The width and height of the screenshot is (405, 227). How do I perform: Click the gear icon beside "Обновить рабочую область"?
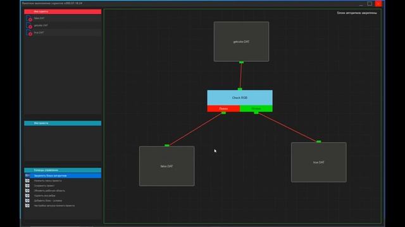(27, 190)
